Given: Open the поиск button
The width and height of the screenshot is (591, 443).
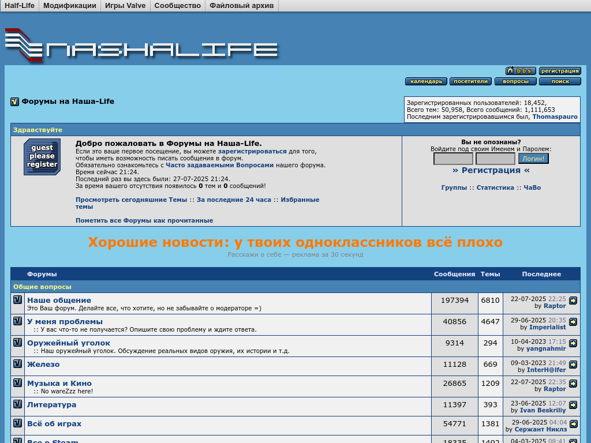Looking at the screenshot, I should pyautogui.click(x=560, y=81).
